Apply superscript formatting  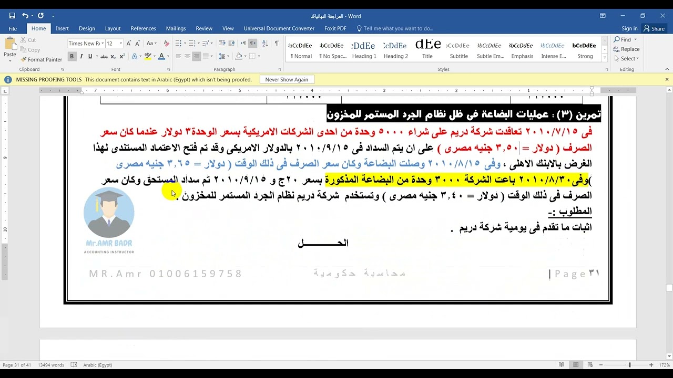pyautogui.click(x=122, y=56)
